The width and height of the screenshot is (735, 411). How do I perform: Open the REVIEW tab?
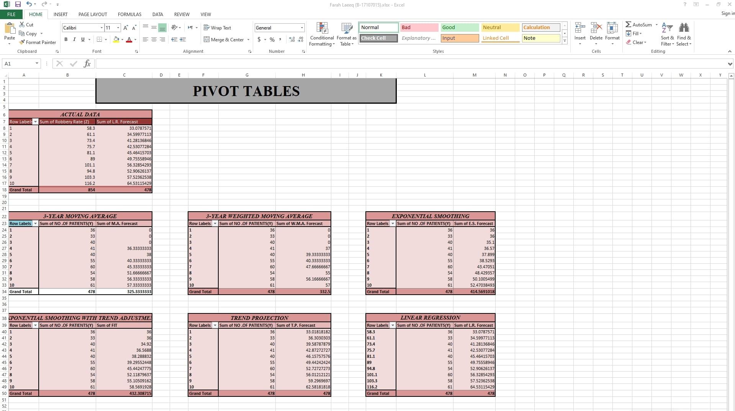point(181,14)
